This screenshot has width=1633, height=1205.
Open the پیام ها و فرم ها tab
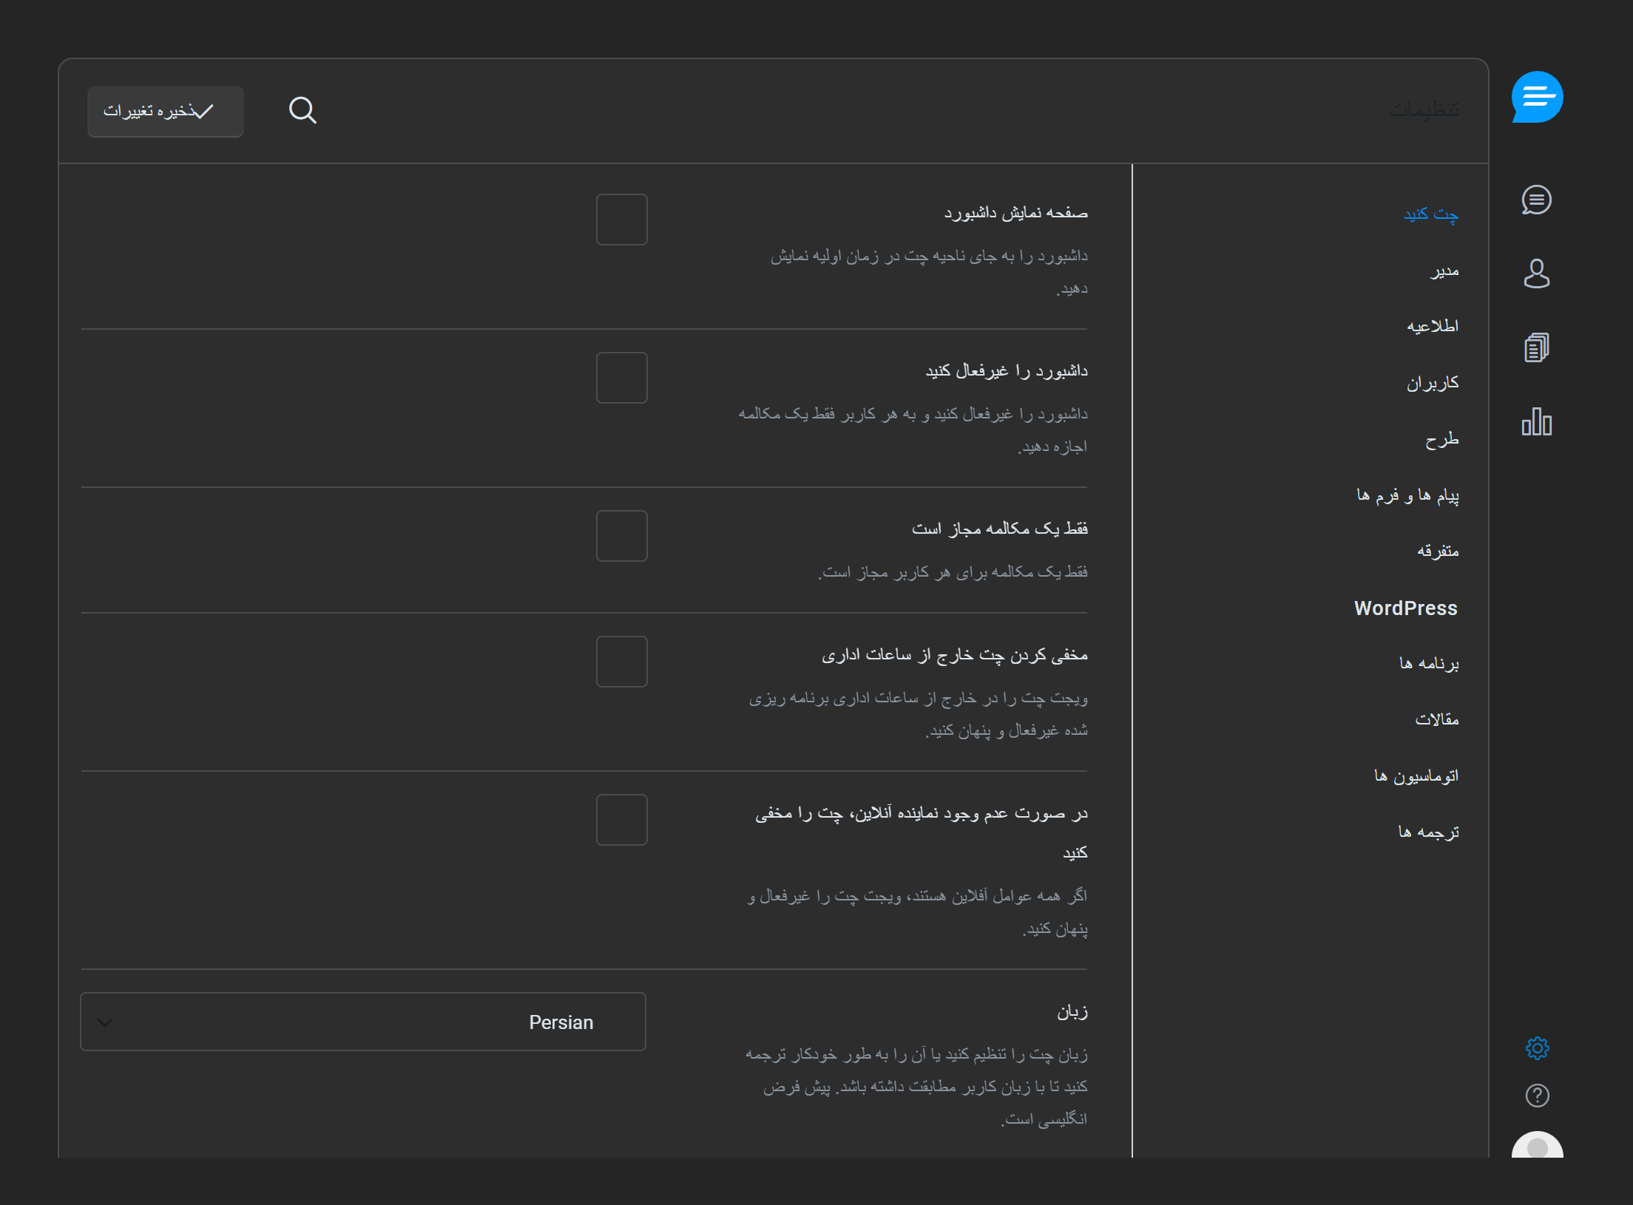(x=1407, y=495)
